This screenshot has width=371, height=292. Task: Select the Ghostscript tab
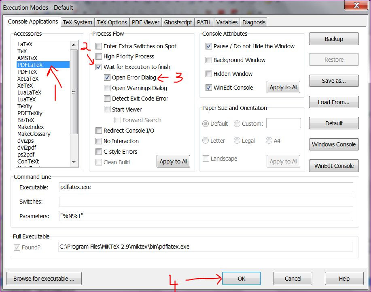(x=178, y=22)
